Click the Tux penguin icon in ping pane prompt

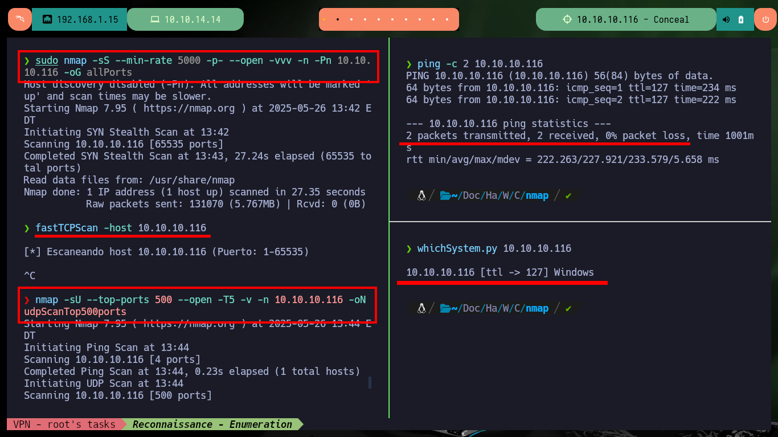coord(421,195)
